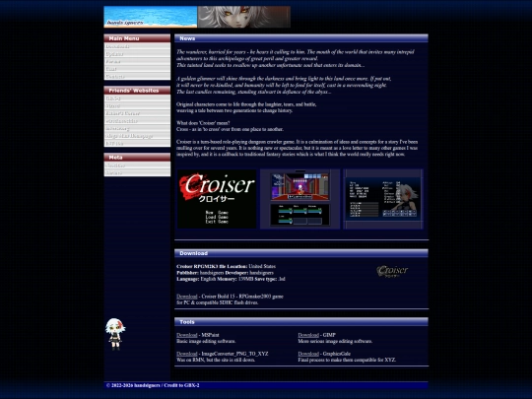The image size is (532, 399).
Task: Click the beach banner image in header
Action: [151, 17]
